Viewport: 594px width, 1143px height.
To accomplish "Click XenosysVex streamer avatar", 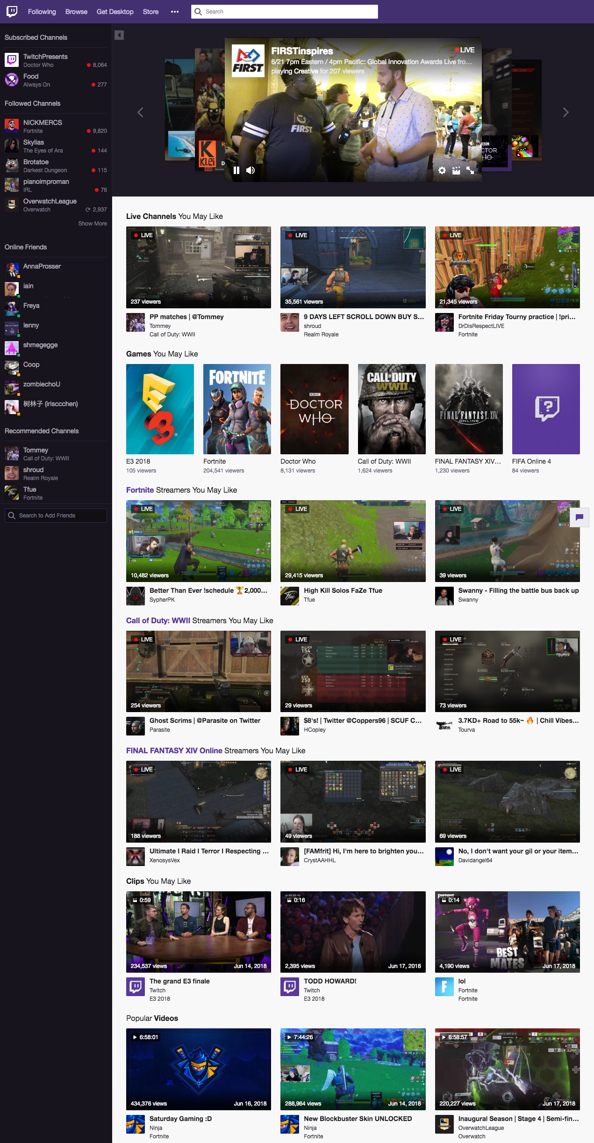I will pyautogui.click(x=136, y=857).
